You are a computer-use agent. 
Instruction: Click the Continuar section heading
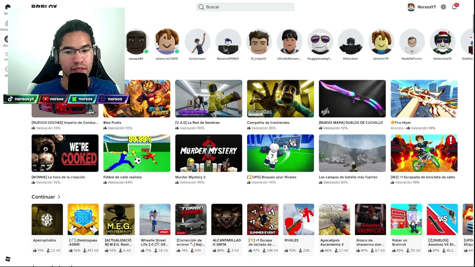(x=43, y=197)
